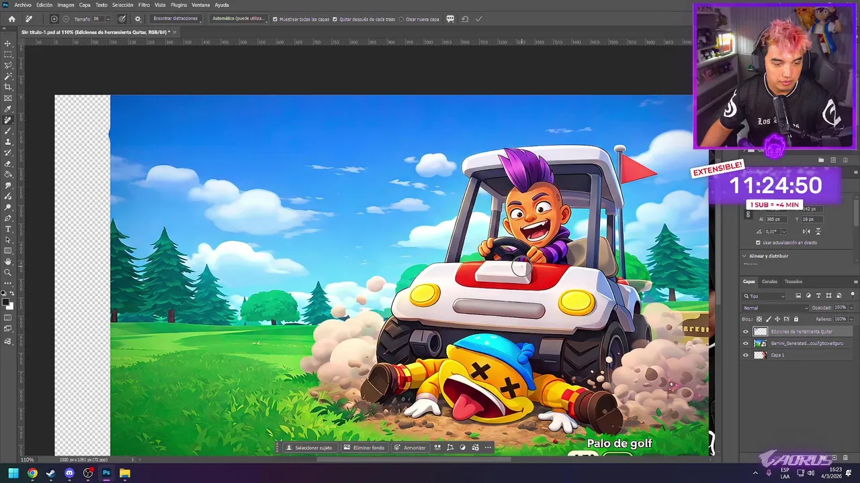Collapse 'Alinear y distribuir' section
This screenshot has height=483, width=860.
point(744,256)
